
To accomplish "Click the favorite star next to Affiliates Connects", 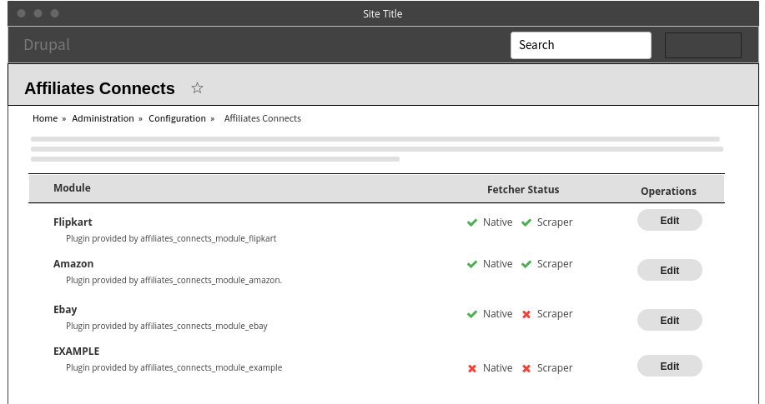I will (197, 88).
